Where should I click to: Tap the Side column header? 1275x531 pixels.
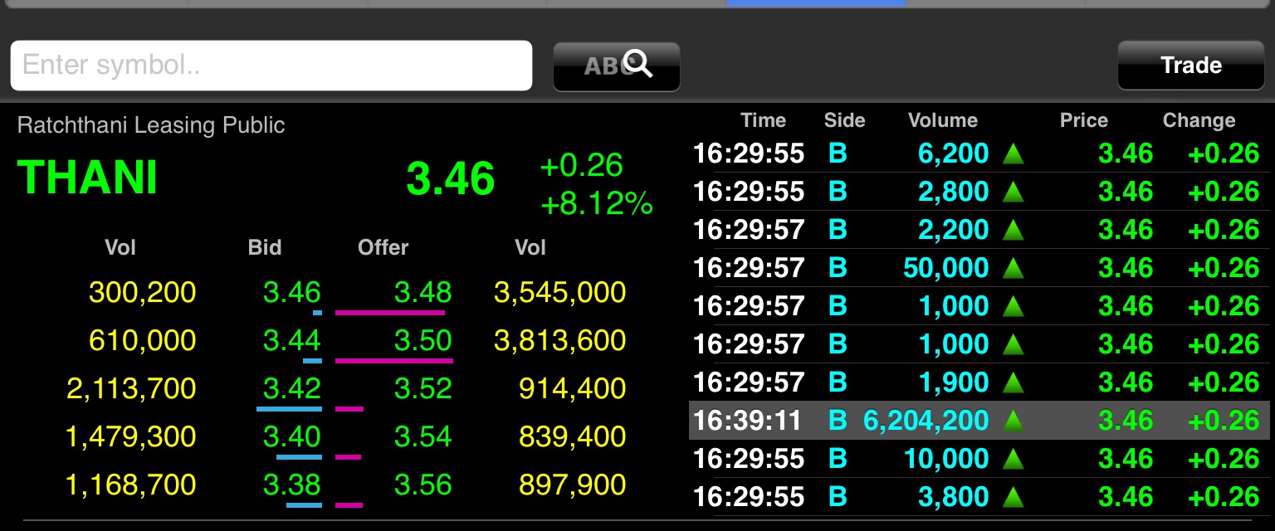pos(844,120)
